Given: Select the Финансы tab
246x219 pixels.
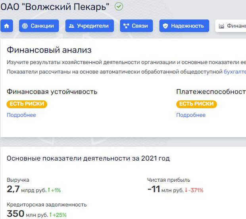Looking at the screenshot, I should tap(231, 26).
